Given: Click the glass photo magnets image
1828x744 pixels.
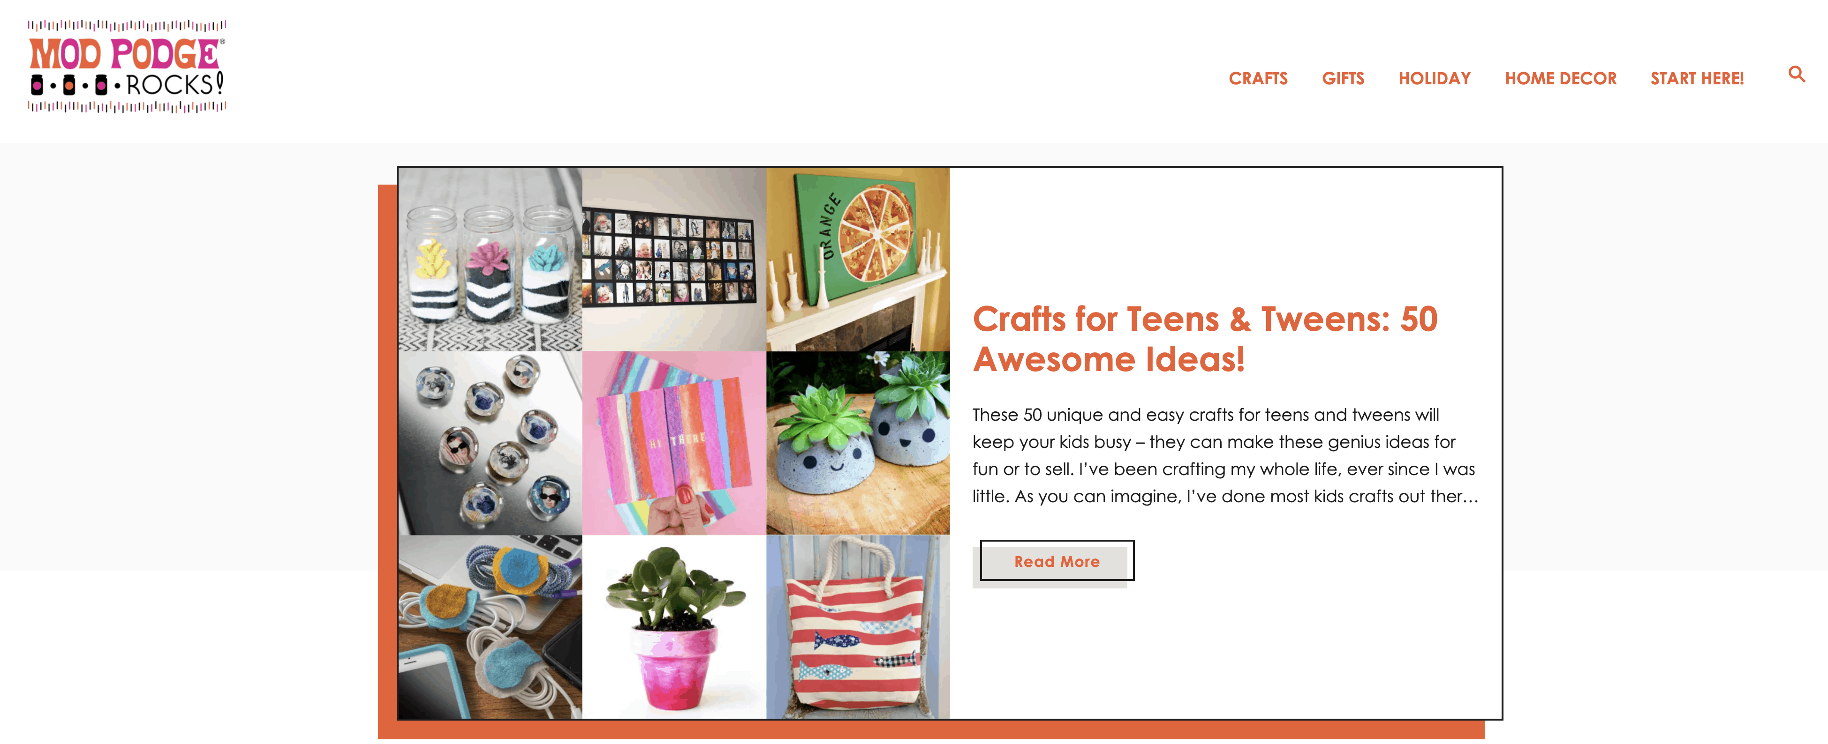Looking at the screenshot, I should click(x=491, y=443).
